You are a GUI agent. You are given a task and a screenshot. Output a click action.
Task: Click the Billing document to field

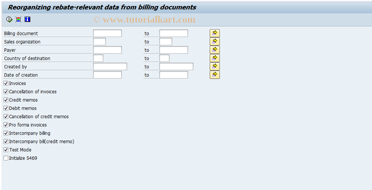pyautogui.click(x=174, y=33)
